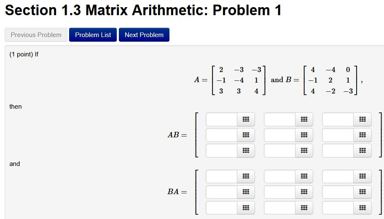The height and width of the screenshot is (219, 384).
Task: Click the Previous Problem button
Action: pyautogui.click(x=36, y=35)
